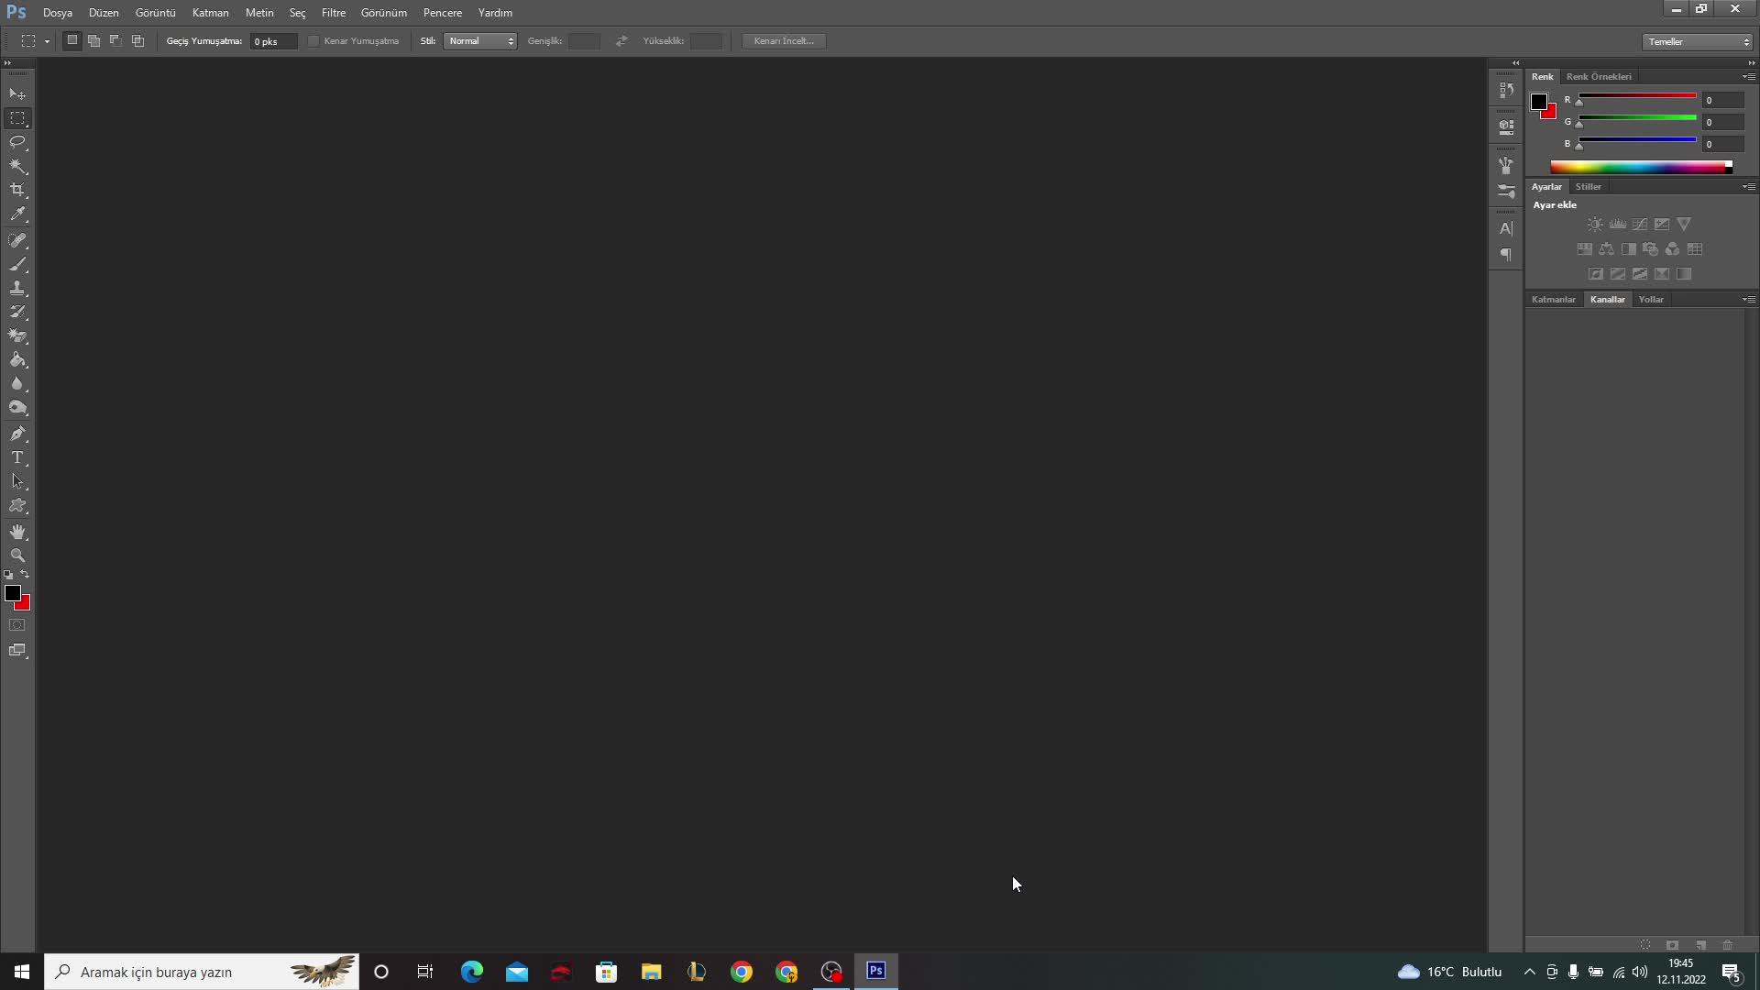Select the Lasso tool
The width and height of the screenshot is (1760, 990).
coord(18,141)
